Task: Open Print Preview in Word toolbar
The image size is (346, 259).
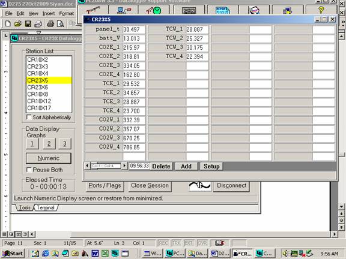Action: (x=60, y=23)
